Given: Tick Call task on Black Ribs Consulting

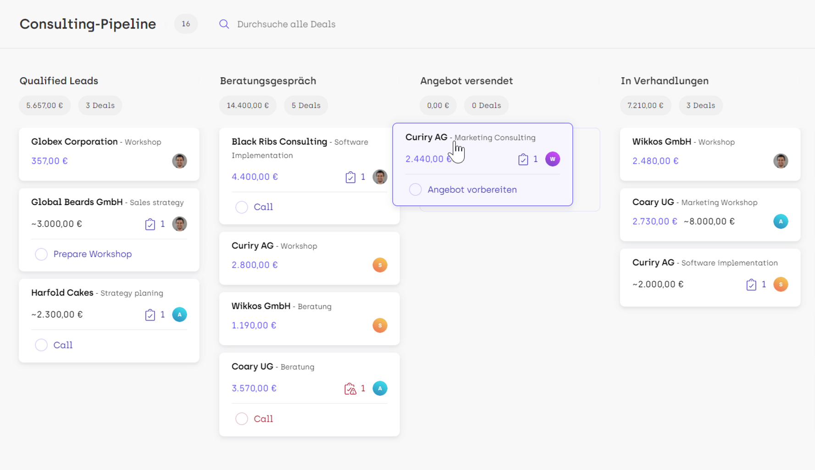Looking at the screenshot, I should [242, 207].
